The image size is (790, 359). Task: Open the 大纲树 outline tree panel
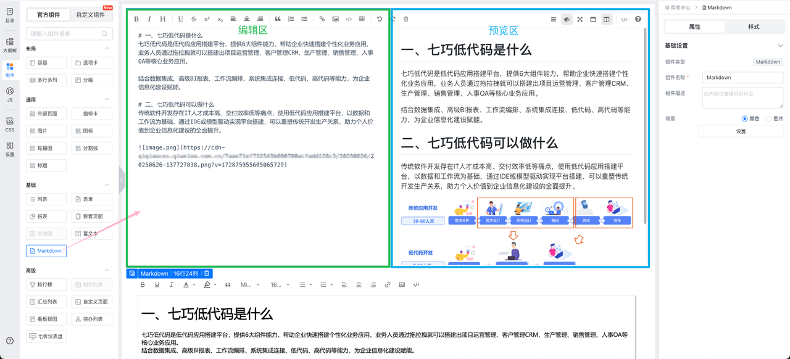tap(9, 44)
